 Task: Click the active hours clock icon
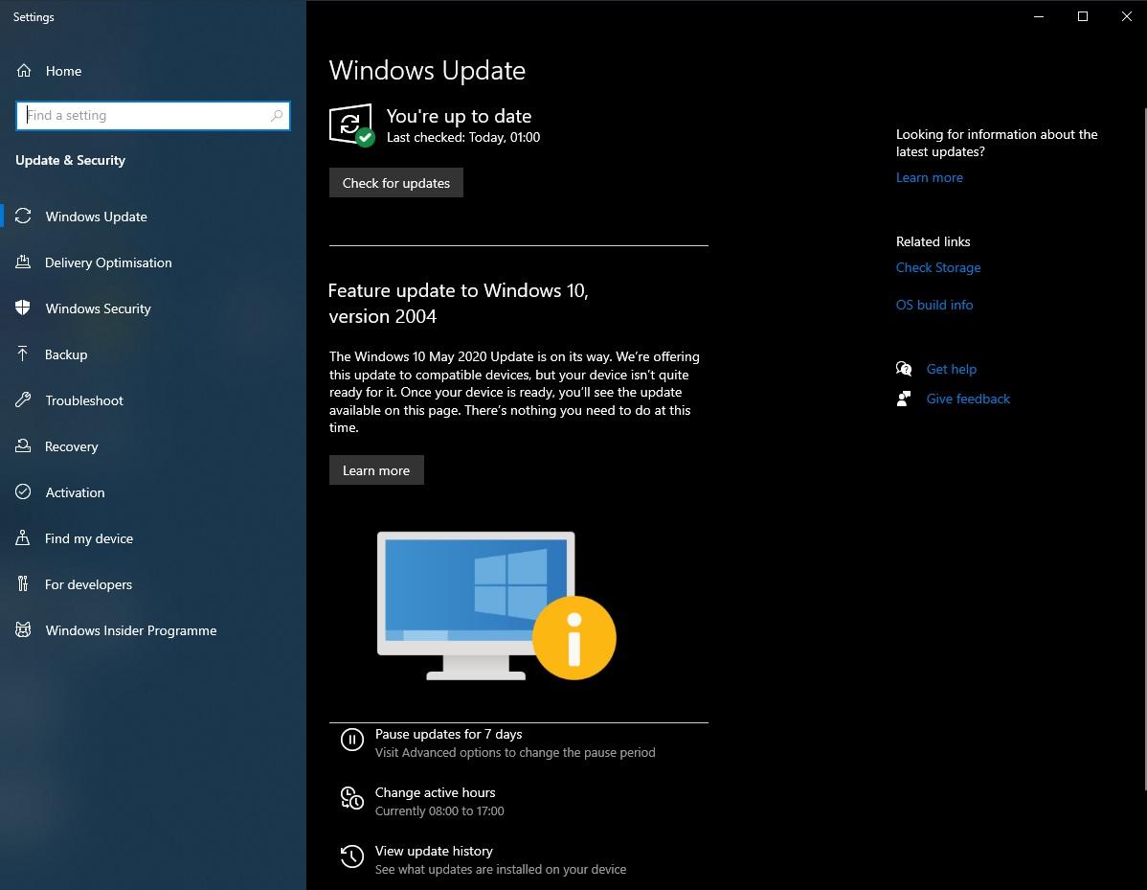[x=351, y=798]
